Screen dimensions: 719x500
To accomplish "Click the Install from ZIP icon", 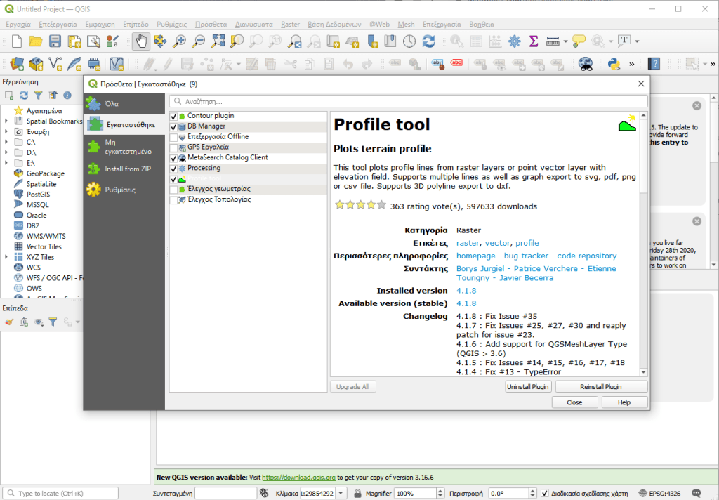I will (93, 169).
